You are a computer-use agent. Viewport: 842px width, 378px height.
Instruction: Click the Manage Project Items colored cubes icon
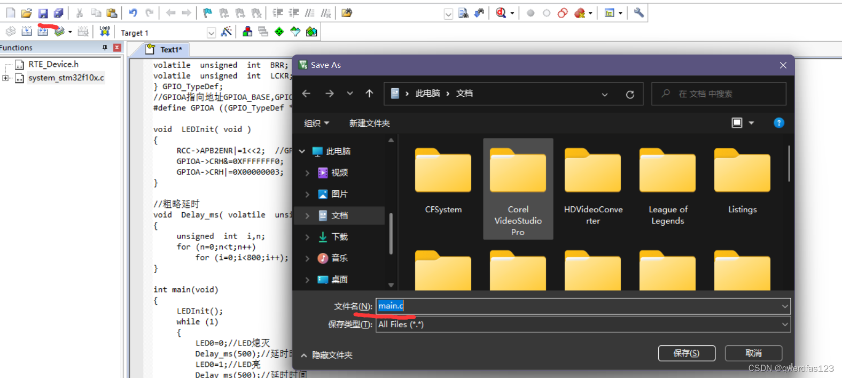pos(247,32)
